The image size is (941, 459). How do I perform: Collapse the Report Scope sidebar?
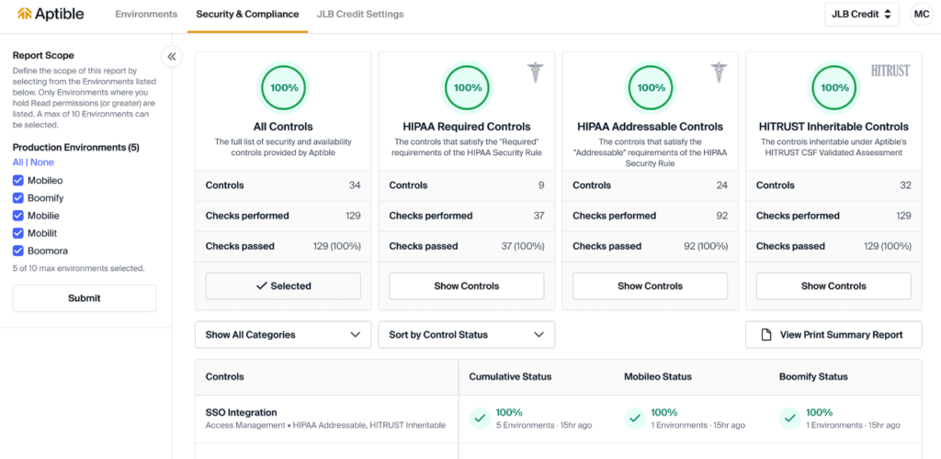[x=172, y=57]
